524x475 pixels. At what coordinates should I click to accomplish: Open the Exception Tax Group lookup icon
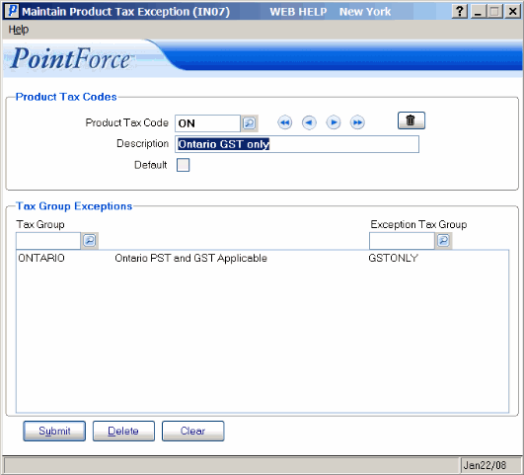pos(443,241)
